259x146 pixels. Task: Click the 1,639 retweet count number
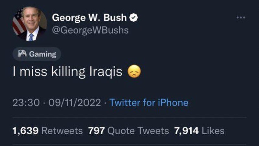click(26, 130)
